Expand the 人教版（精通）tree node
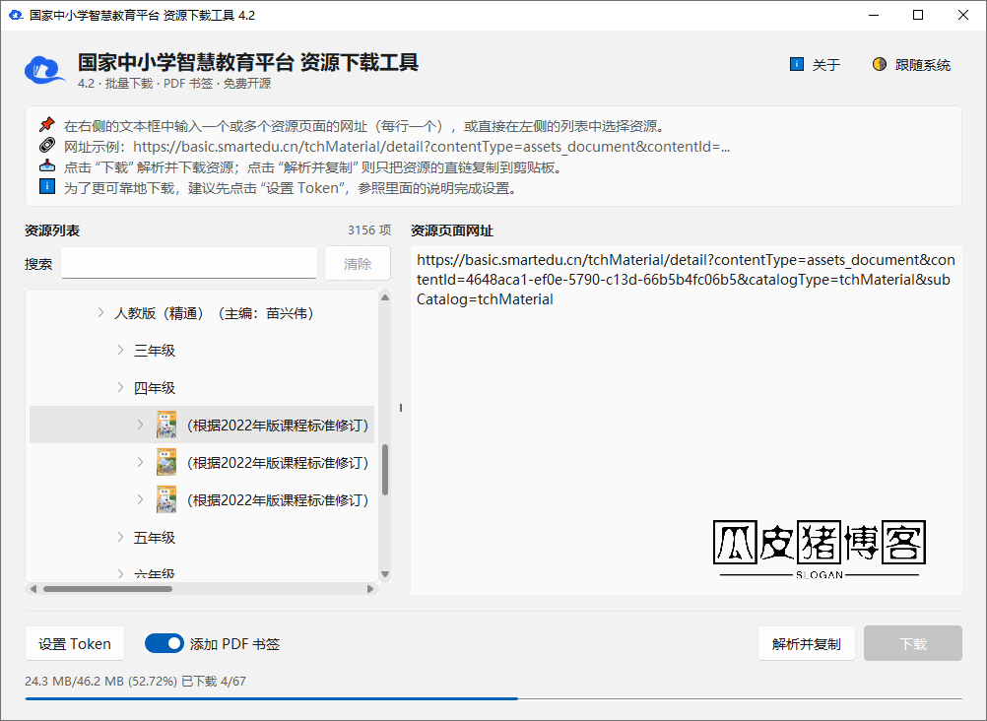 [x=100, y=312]
